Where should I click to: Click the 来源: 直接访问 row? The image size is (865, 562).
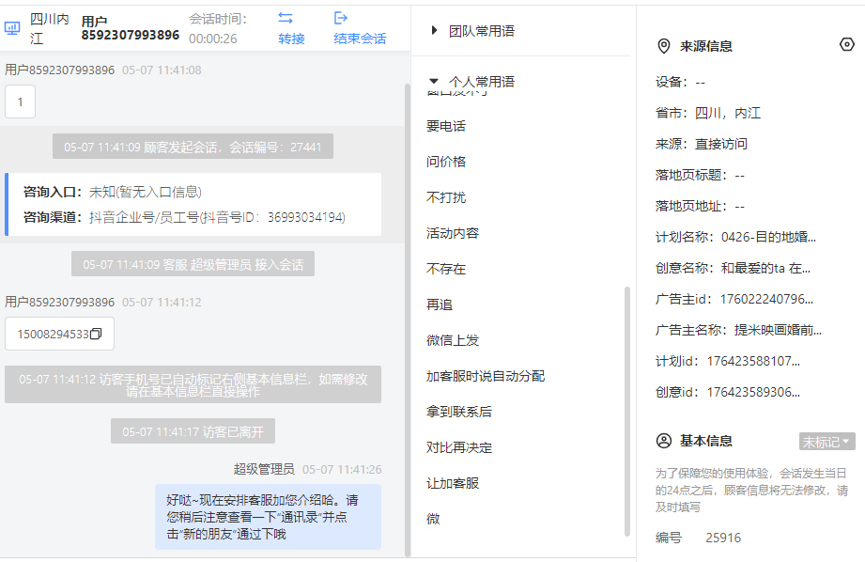702,144
